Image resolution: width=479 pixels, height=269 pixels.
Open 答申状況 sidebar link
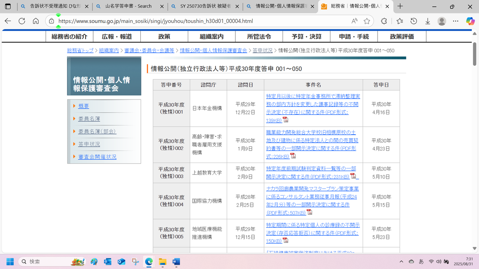pos(89,144)
